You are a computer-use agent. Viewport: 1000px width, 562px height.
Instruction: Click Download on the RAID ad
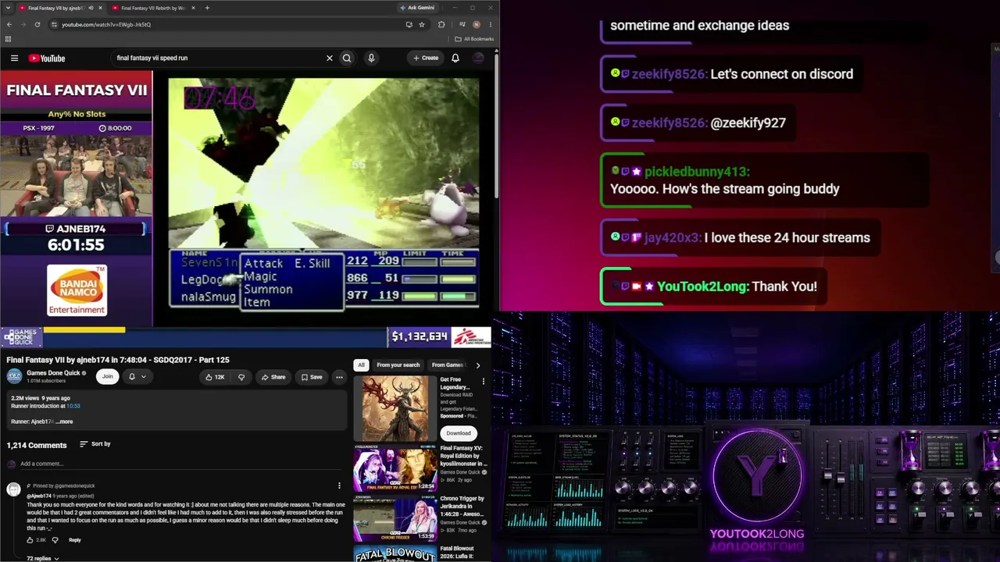coord(459,433)
